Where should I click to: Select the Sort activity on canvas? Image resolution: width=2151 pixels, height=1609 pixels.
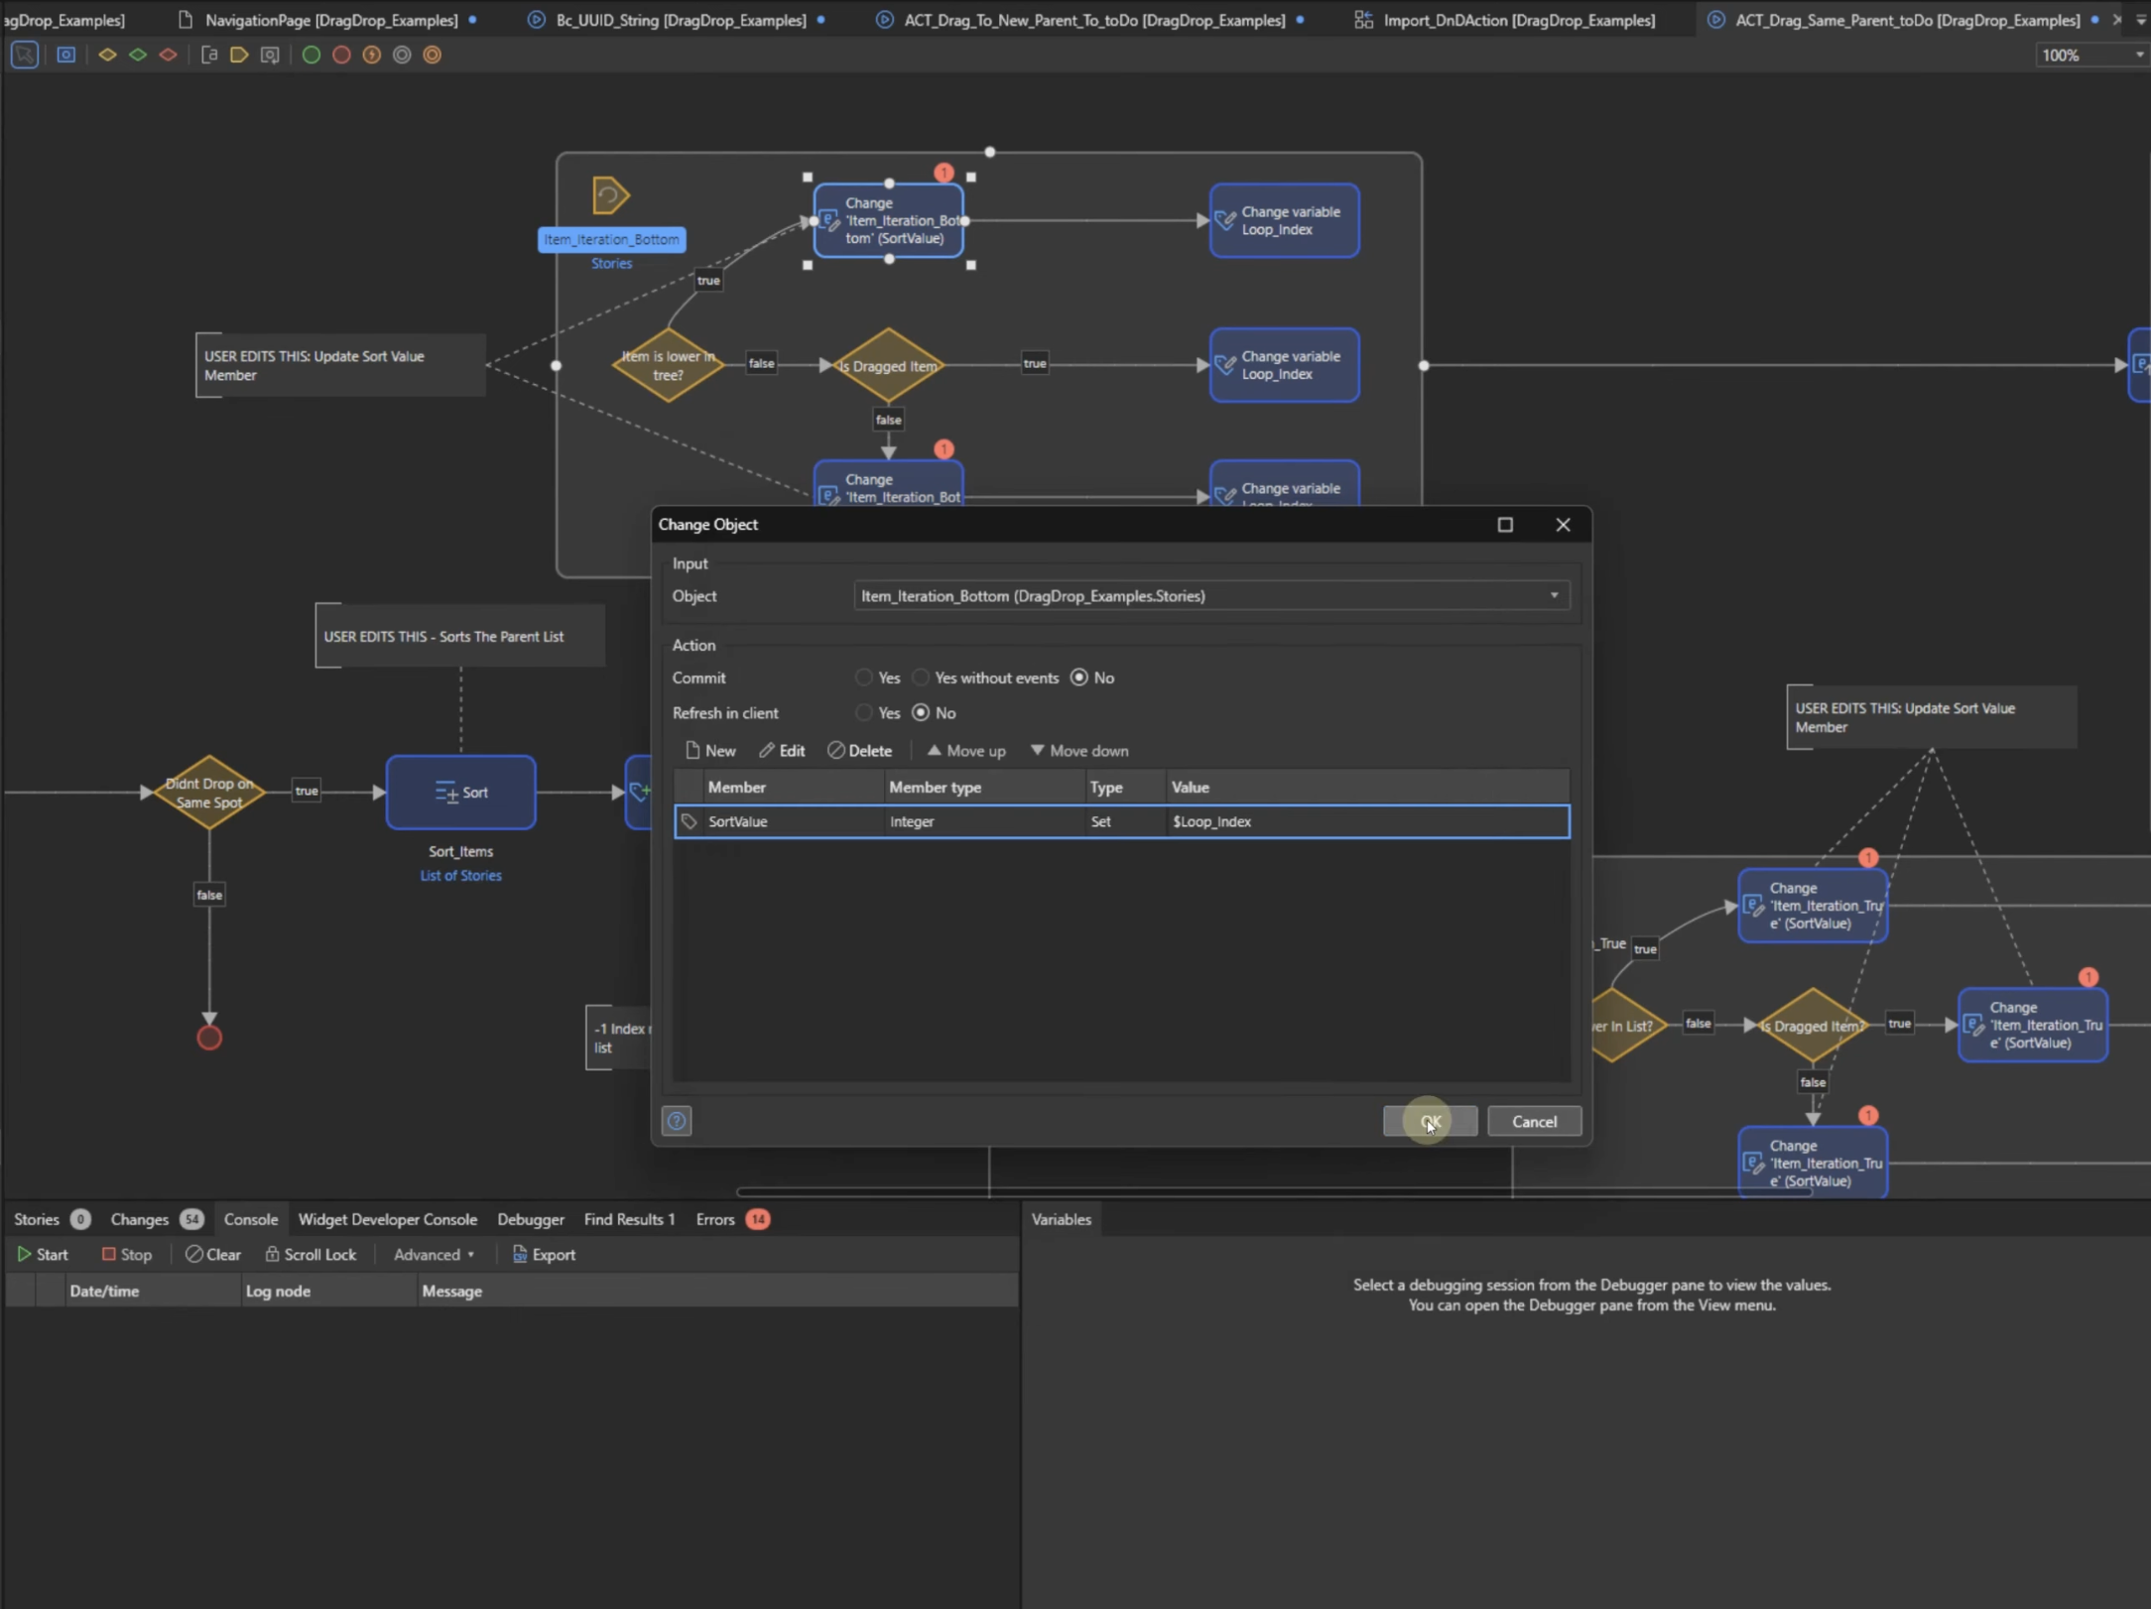pos(460,792)
